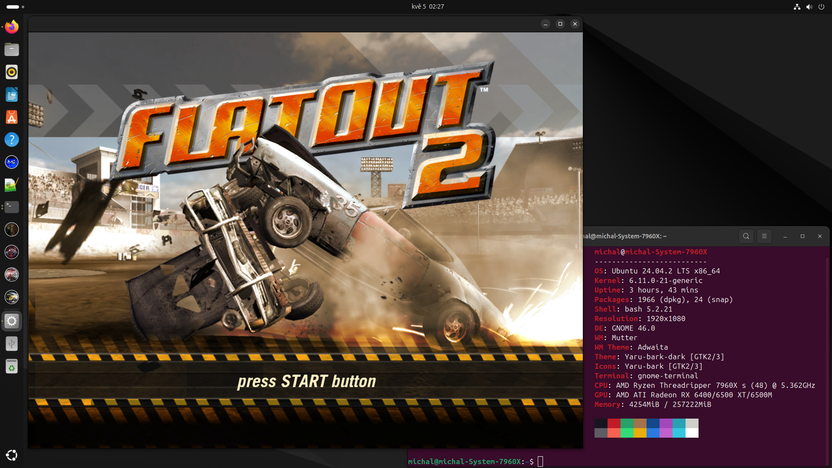Open the Help question mark icon
This screenshot has width=832, height=468.
[x=12, y=140]
